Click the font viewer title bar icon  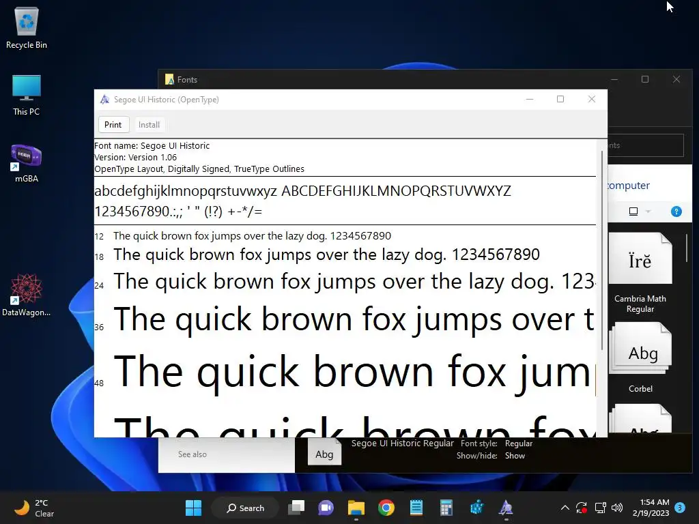pos(104,100)
